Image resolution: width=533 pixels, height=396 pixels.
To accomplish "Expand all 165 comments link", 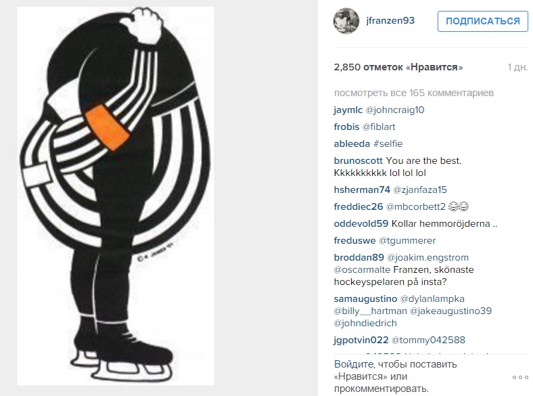I will click(414, 93).
